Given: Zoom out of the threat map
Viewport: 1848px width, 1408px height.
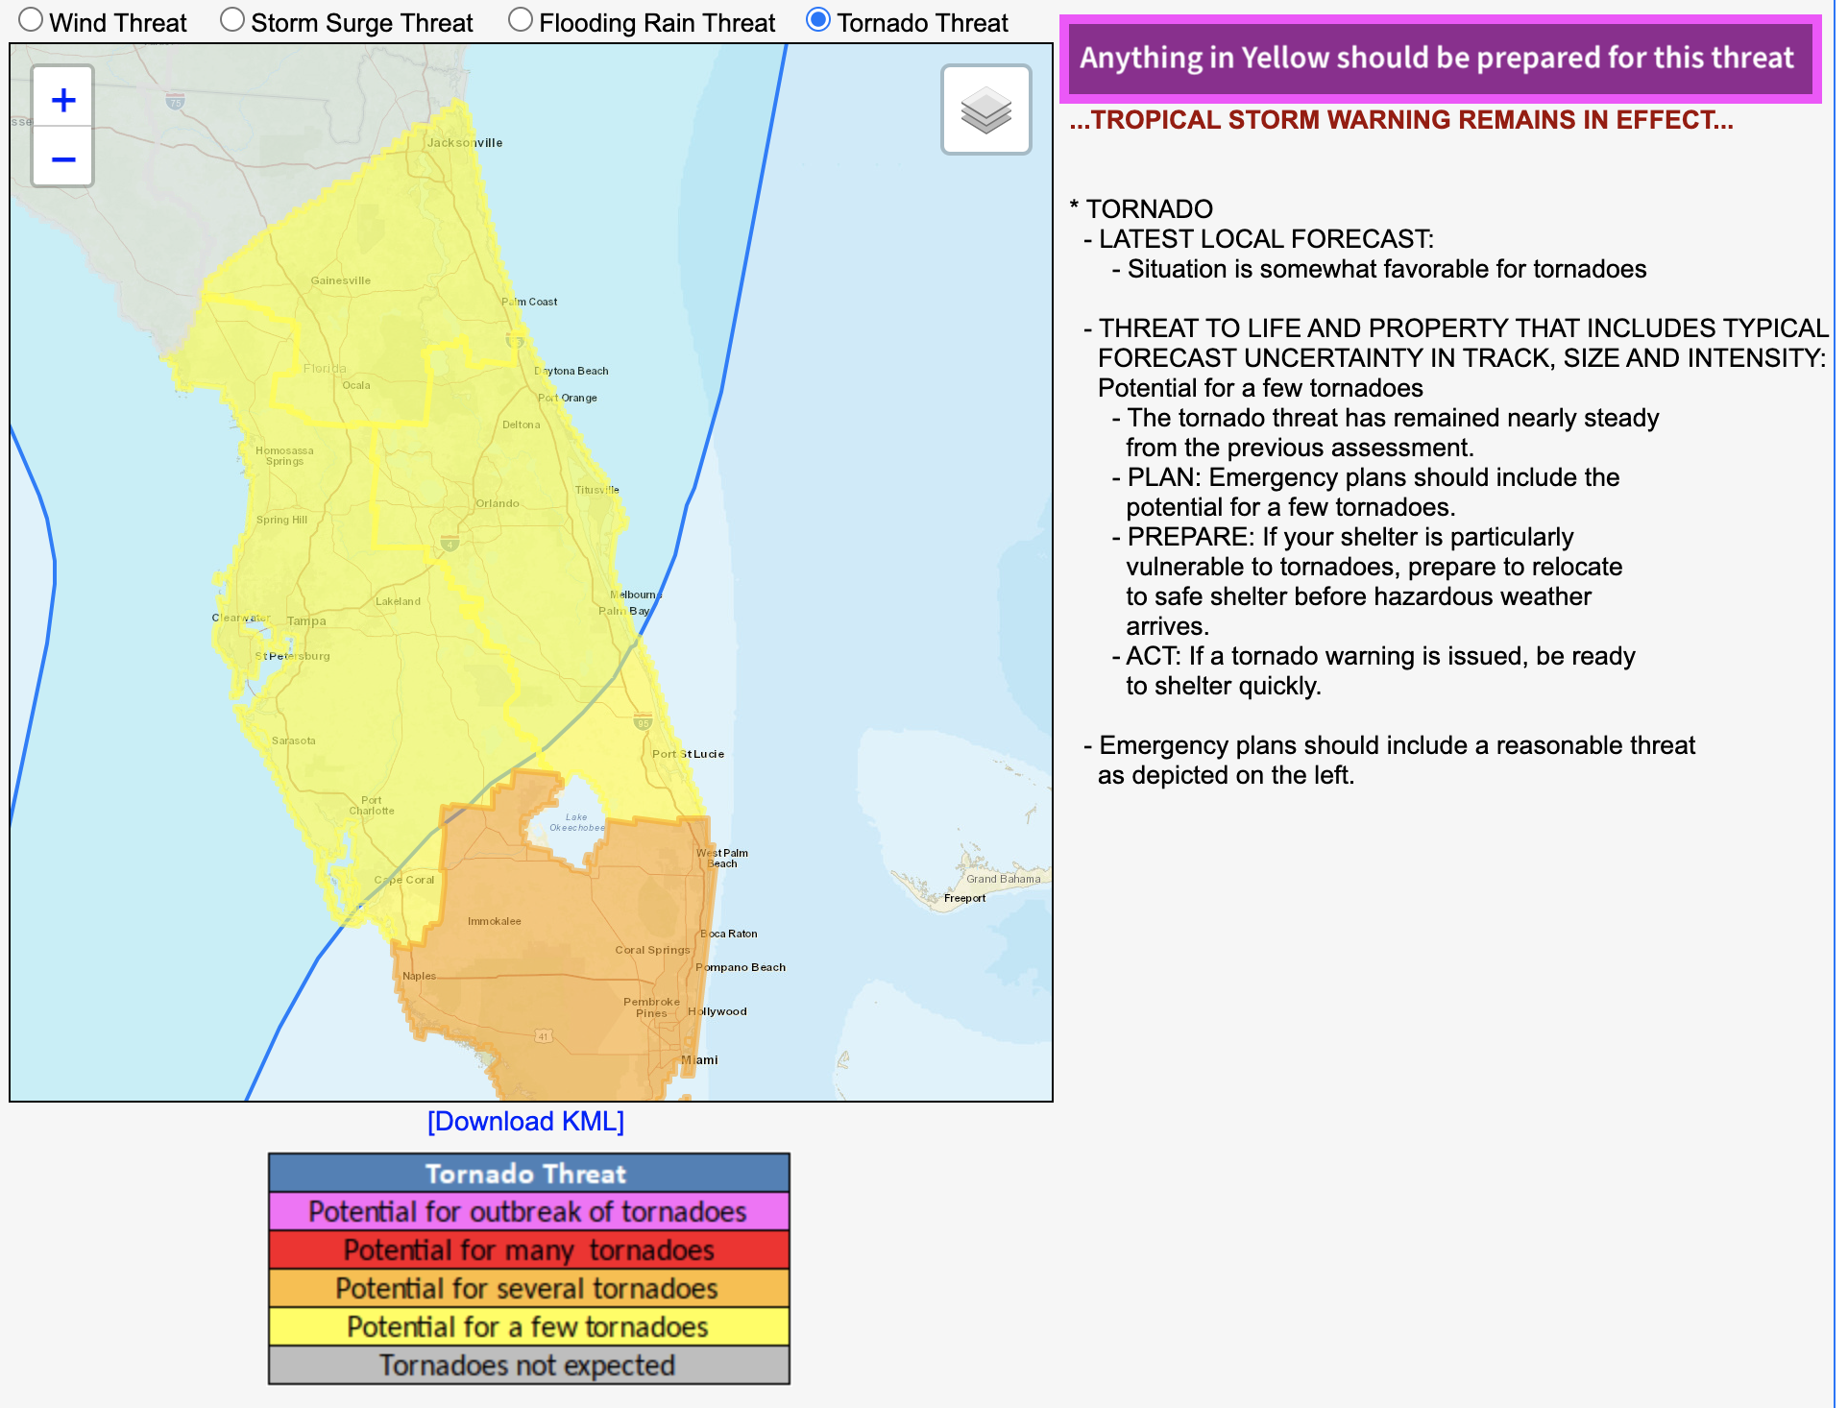Looking at the screenshot, I should 63,158.
